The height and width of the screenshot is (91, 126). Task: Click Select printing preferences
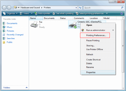[90, 14]
